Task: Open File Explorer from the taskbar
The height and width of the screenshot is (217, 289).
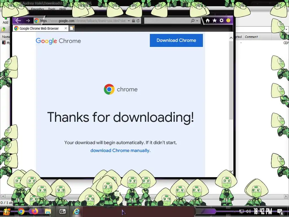Action: (x=48, y=211)
